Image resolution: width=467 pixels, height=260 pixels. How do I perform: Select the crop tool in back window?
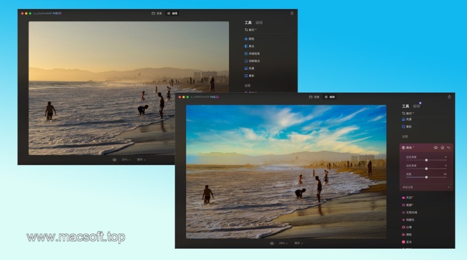pyautogui.click(x=250, y=30)
